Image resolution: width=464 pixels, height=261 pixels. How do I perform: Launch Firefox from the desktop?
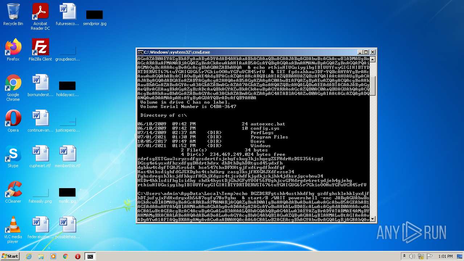[13, 50]
